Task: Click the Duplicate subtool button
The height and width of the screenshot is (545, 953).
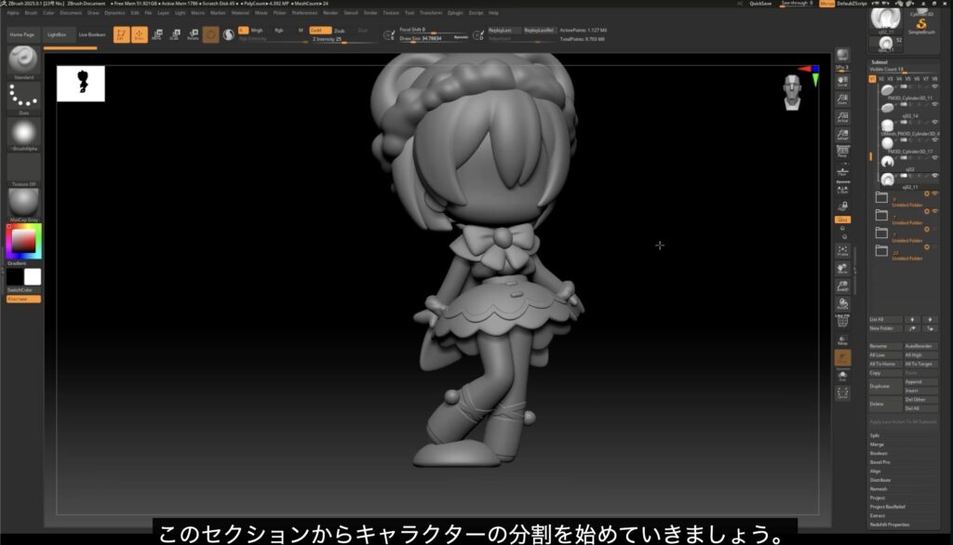Action: click(x=884, y=386)
